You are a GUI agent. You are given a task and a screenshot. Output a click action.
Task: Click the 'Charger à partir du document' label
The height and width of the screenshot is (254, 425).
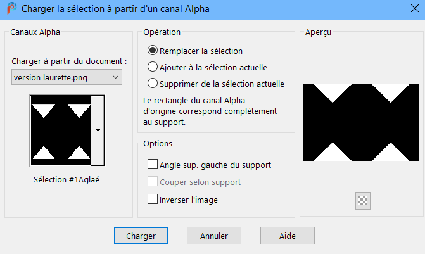[x=70, y=61]
